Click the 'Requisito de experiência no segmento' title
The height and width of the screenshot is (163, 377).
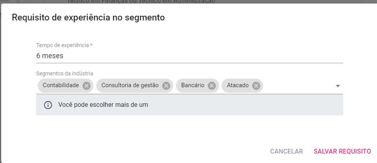point(88,18)
